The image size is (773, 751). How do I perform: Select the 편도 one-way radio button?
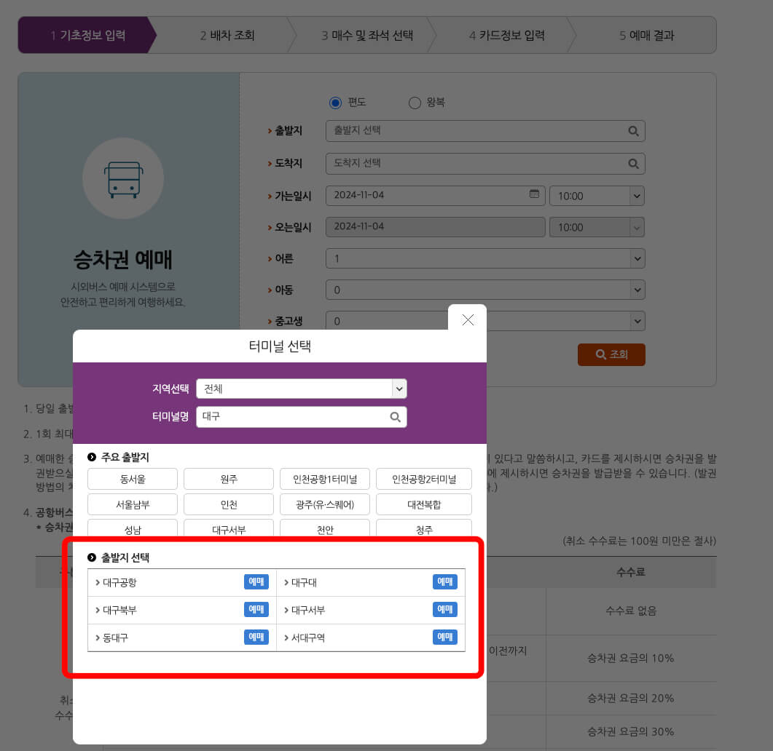tap(335, 103)
